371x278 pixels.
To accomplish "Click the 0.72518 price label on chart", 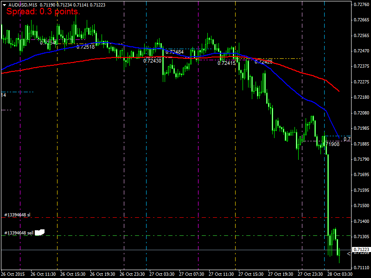I will pyautogui.click(x=85, y=47).
